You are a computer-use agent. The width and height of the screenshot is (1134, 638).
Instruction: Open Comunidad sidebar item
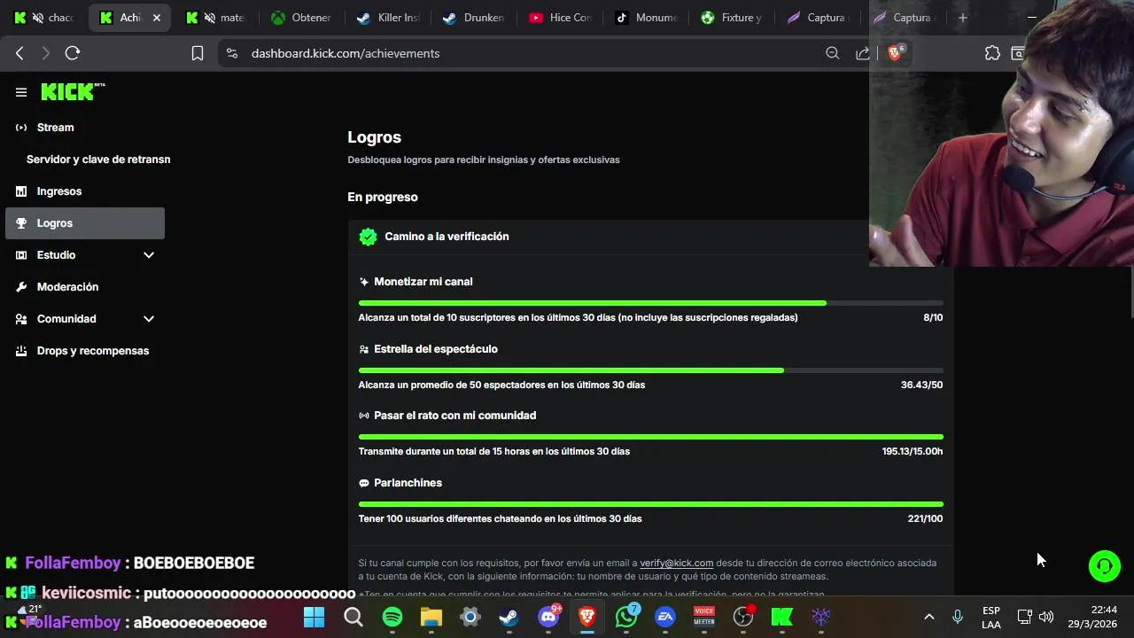pos(66,319)
